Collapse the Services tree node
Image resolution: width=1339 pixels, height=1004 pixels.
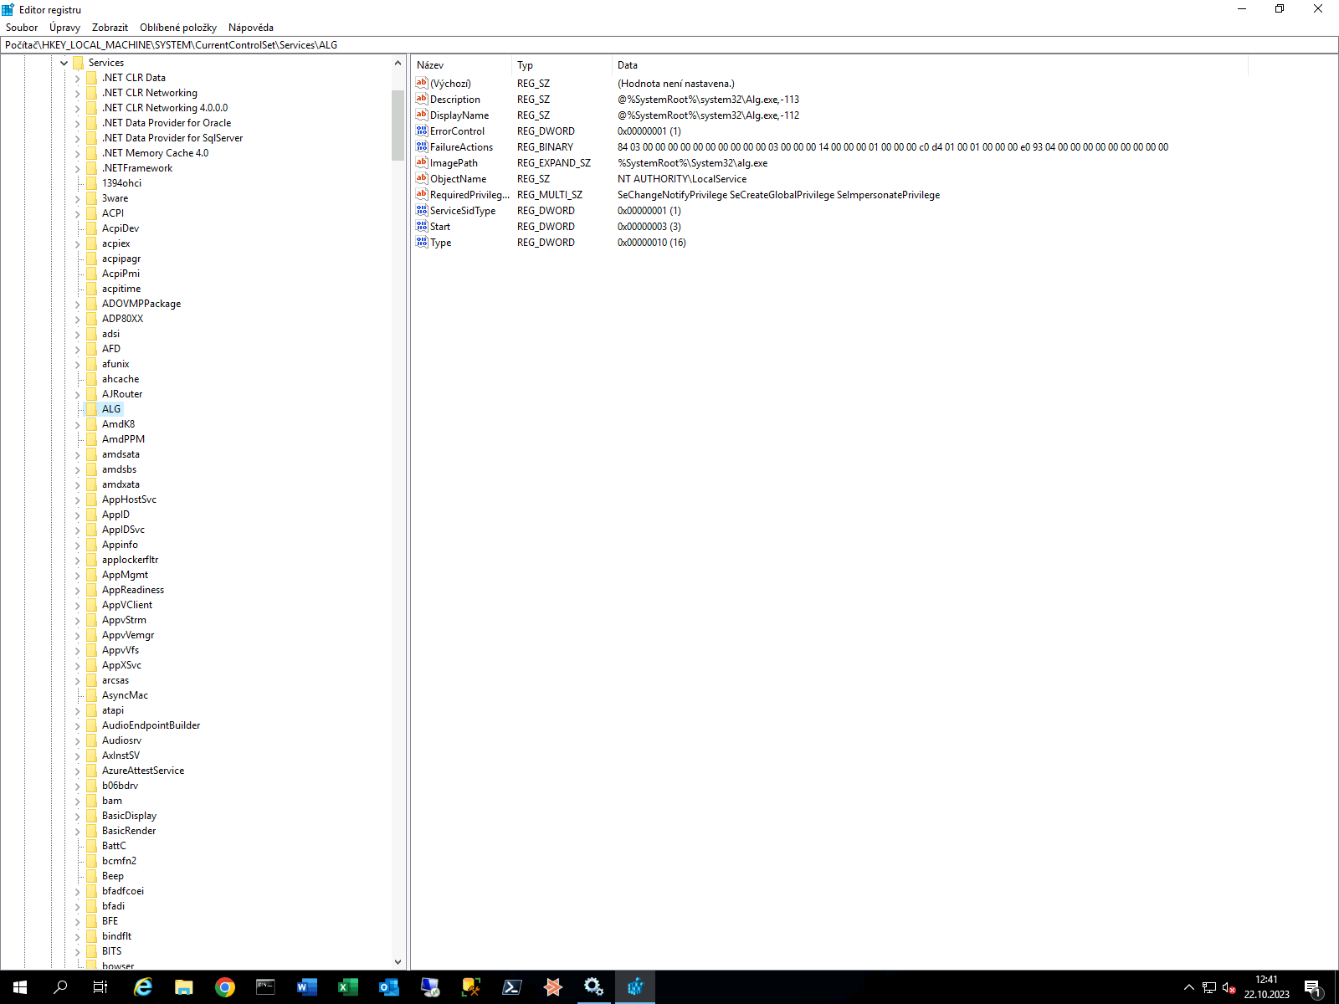point(64,63)
